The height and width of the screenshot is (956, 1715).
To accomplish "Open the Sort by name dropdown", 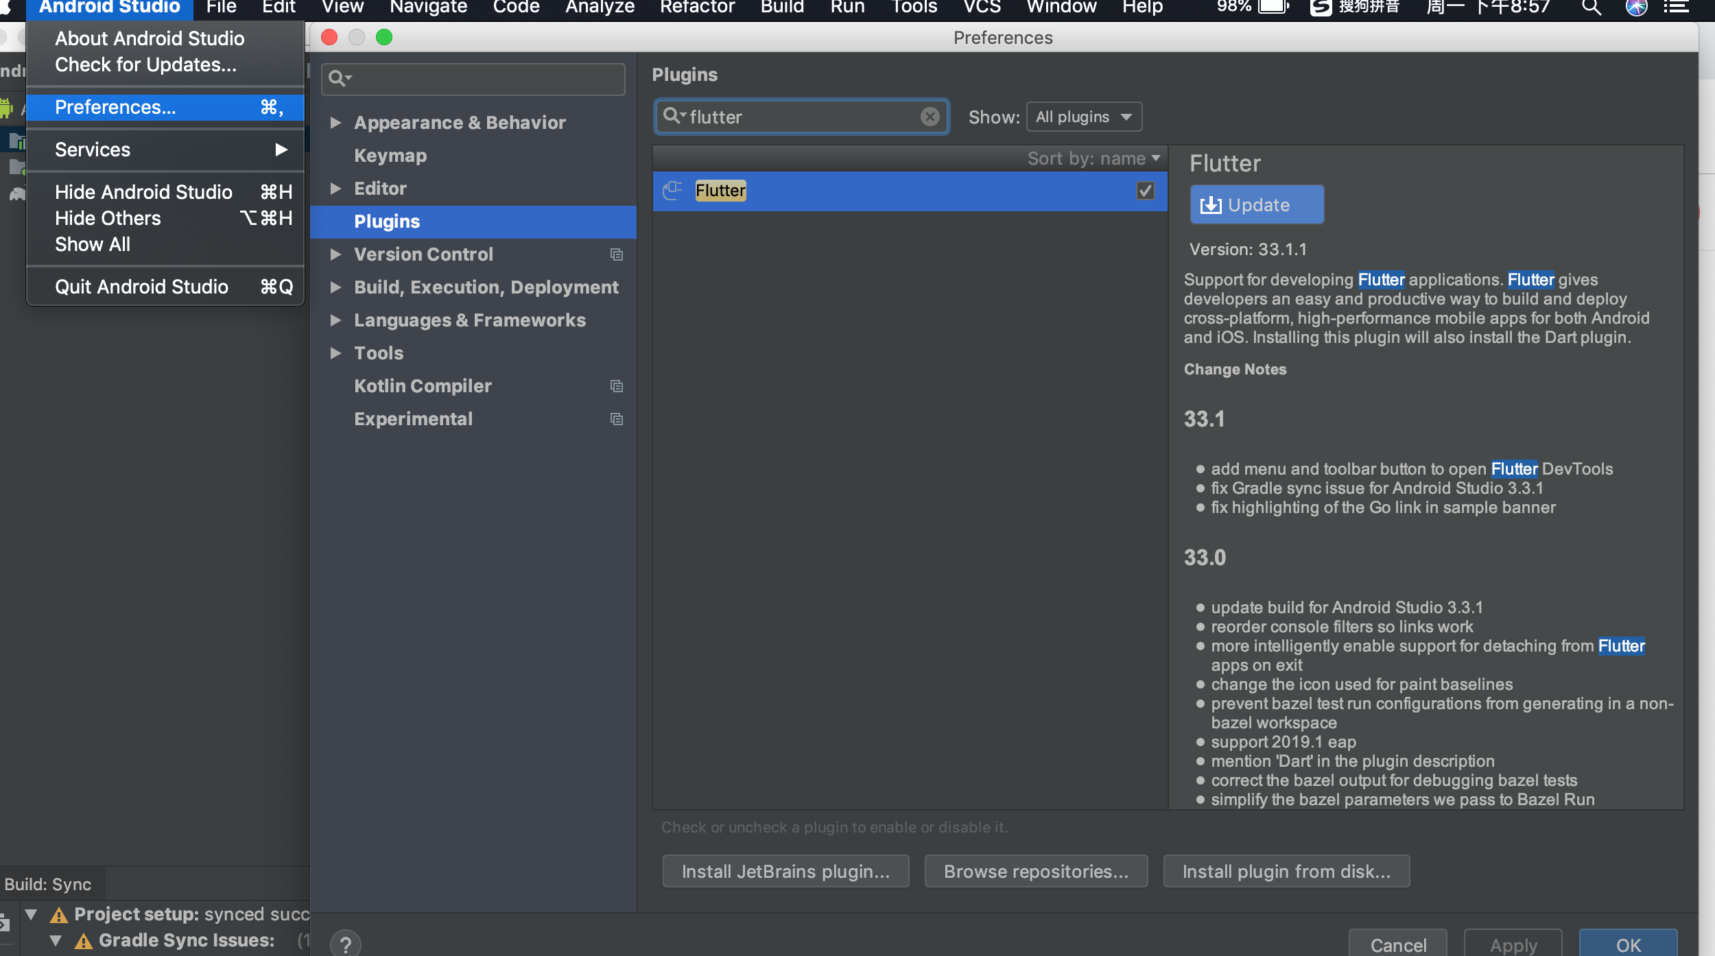I will tap(1093, 158).
